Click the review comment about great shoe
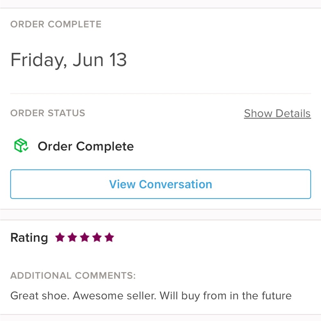 151,296
